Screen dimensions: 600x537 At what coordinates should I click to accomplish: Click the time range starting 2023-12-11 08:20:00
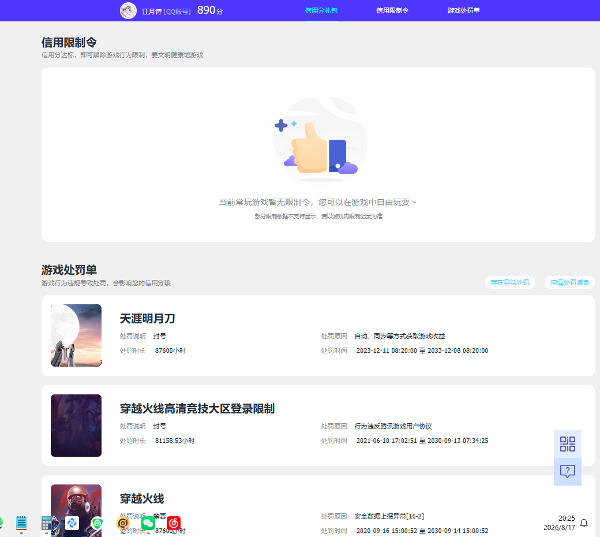click(422, 350)
